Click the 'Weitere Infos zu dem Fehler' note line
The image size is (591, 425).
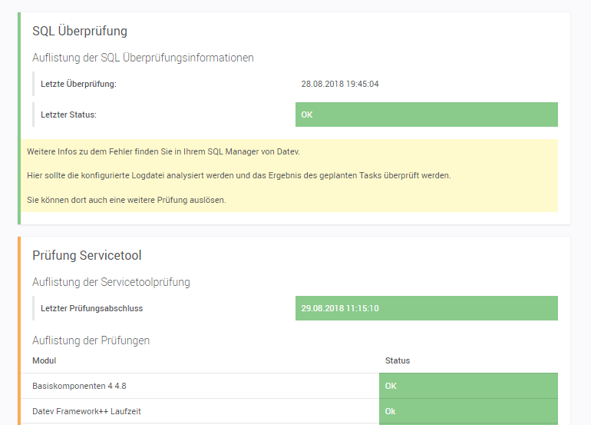tap(163, 151)
